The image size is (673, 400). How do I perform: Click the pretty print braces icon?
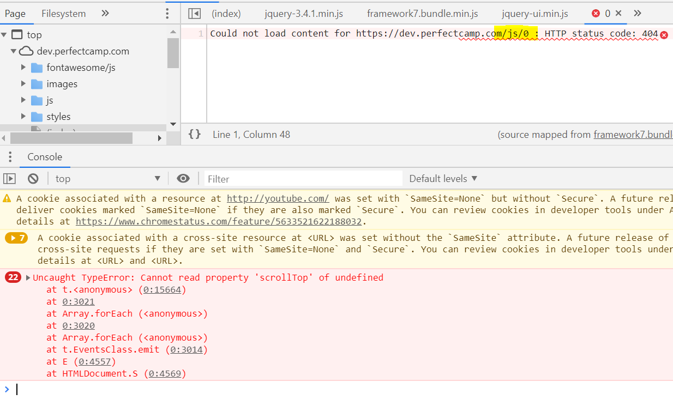(195, 134)
